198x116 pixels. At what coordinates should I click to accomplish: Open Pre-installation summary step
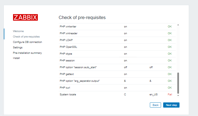pyautogui.click(x=27, y=53)
